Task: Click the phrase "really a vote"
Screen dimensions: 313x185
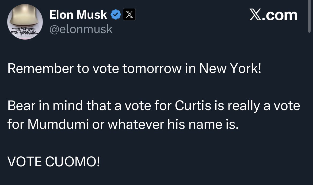Action: [x=264, y=106]
